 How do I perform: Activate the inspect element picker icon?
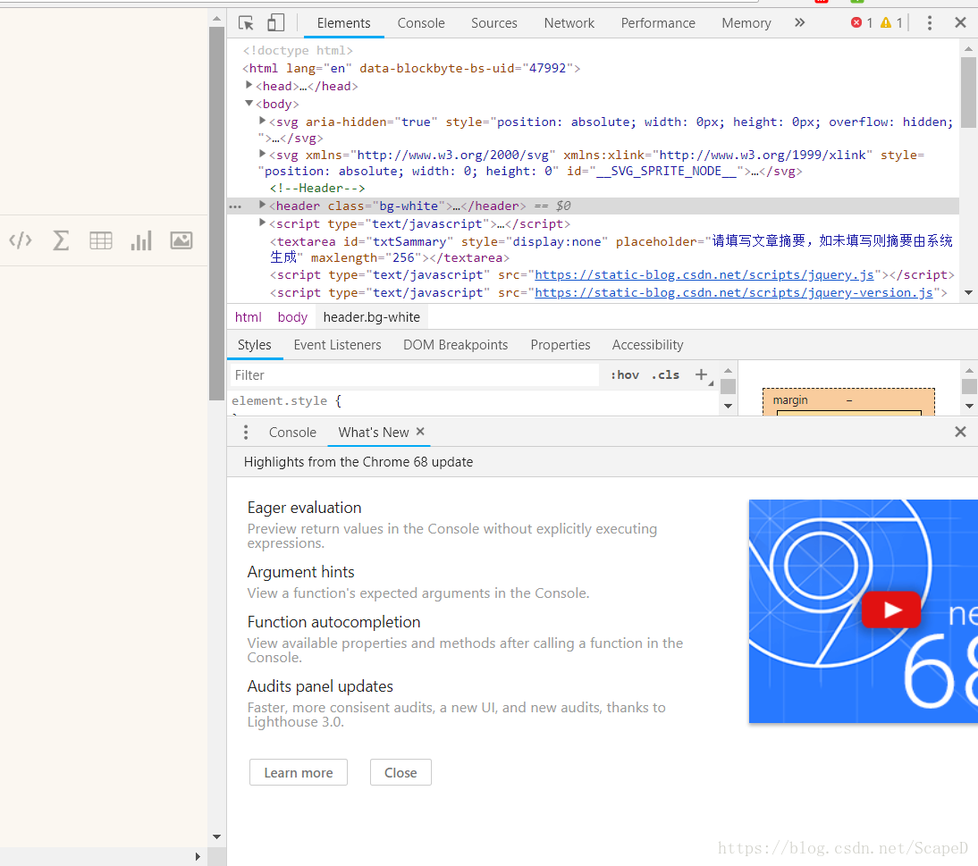pos(246,23)
